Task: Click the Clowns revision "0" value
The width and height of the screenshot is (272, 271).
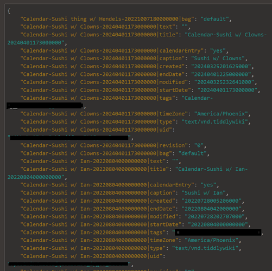Action: (x=199, y=145)
